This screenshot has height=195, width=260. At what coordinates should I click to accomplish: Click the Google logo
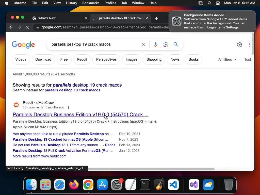[23, 45]
